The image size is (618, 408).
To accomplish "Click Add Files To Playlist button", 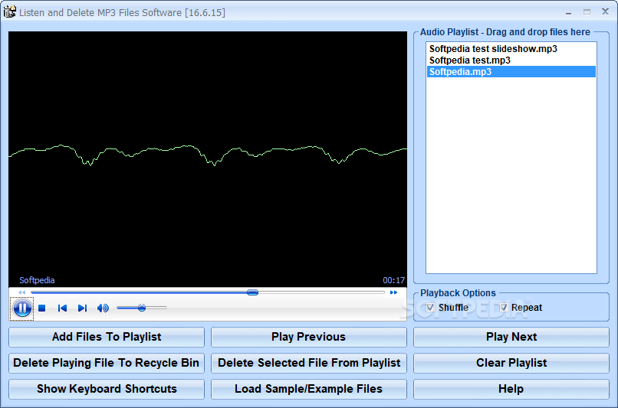I will (x=107, y=337).
